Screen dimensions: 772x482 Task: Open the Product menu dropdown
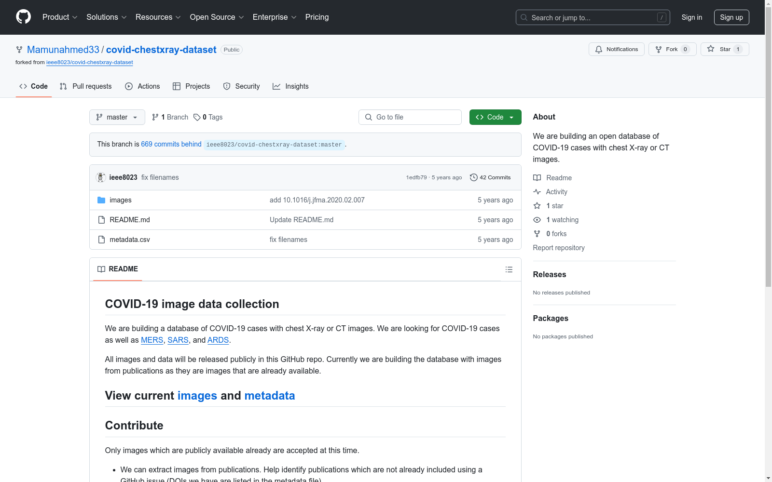click(60, 17)
